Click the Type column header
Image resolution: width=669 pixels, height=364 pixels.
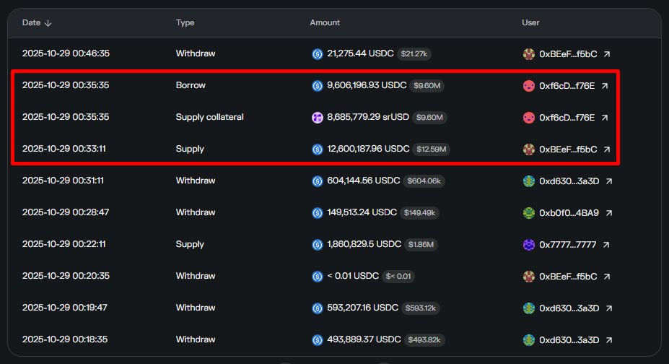point(185,22)
